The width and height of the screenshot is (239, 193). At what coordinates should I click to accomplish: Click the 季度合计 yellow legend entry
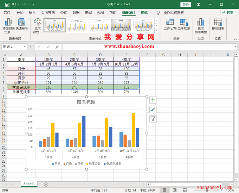click(x=93, y=164)
